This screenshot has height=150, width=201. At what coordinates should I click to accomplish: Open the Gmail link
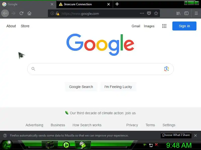(x=136, y=26)
